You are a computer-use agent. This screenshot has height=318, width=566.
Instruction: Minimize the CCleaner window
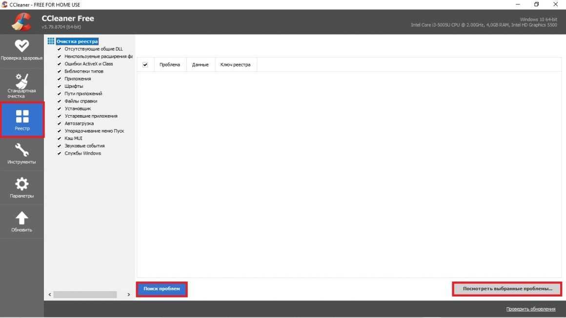tap(518, 4)
